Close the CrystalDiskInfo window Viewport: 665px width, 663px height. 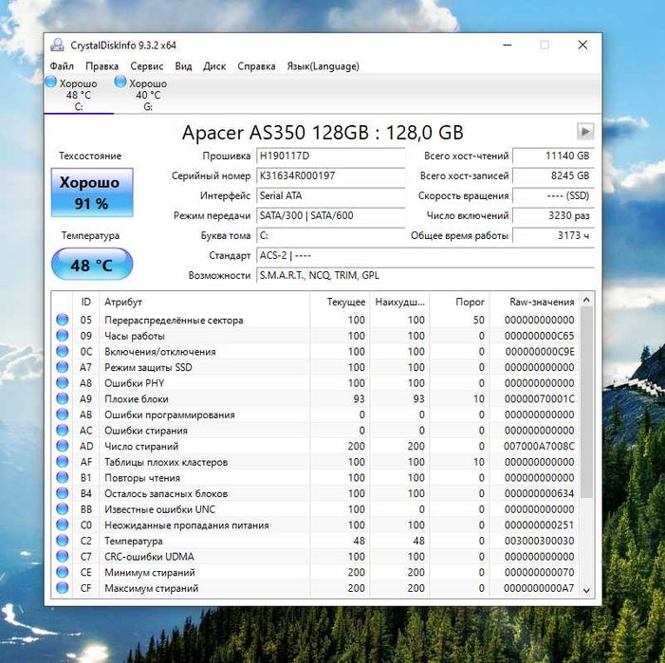pyautogui.click(x=582, y=45)
